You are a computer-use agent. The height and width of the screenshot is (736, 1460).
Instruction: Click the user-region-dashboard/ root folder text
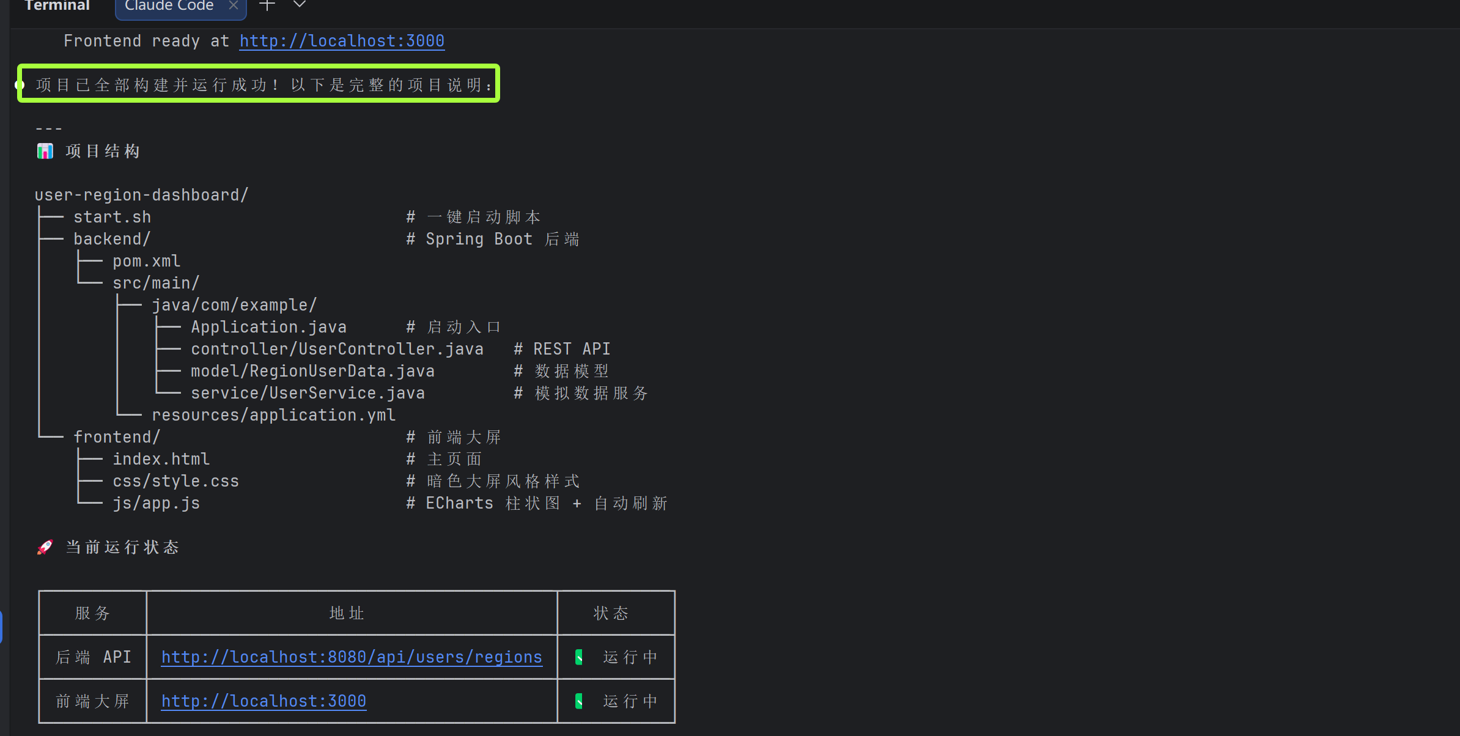(x=141, y=195)
